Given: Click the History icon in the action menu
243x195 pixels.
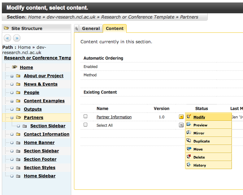Looking at the screenshot, I should [189, 165].
